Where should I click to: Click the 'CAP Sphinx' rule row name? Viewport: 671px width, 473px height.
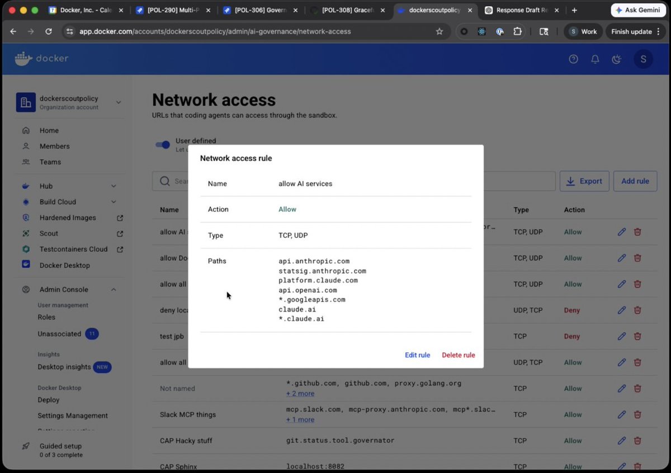tap(178, 467)
